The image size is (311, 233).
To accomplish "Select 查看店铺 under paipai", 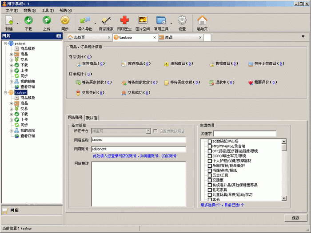I will click(28, 87).
